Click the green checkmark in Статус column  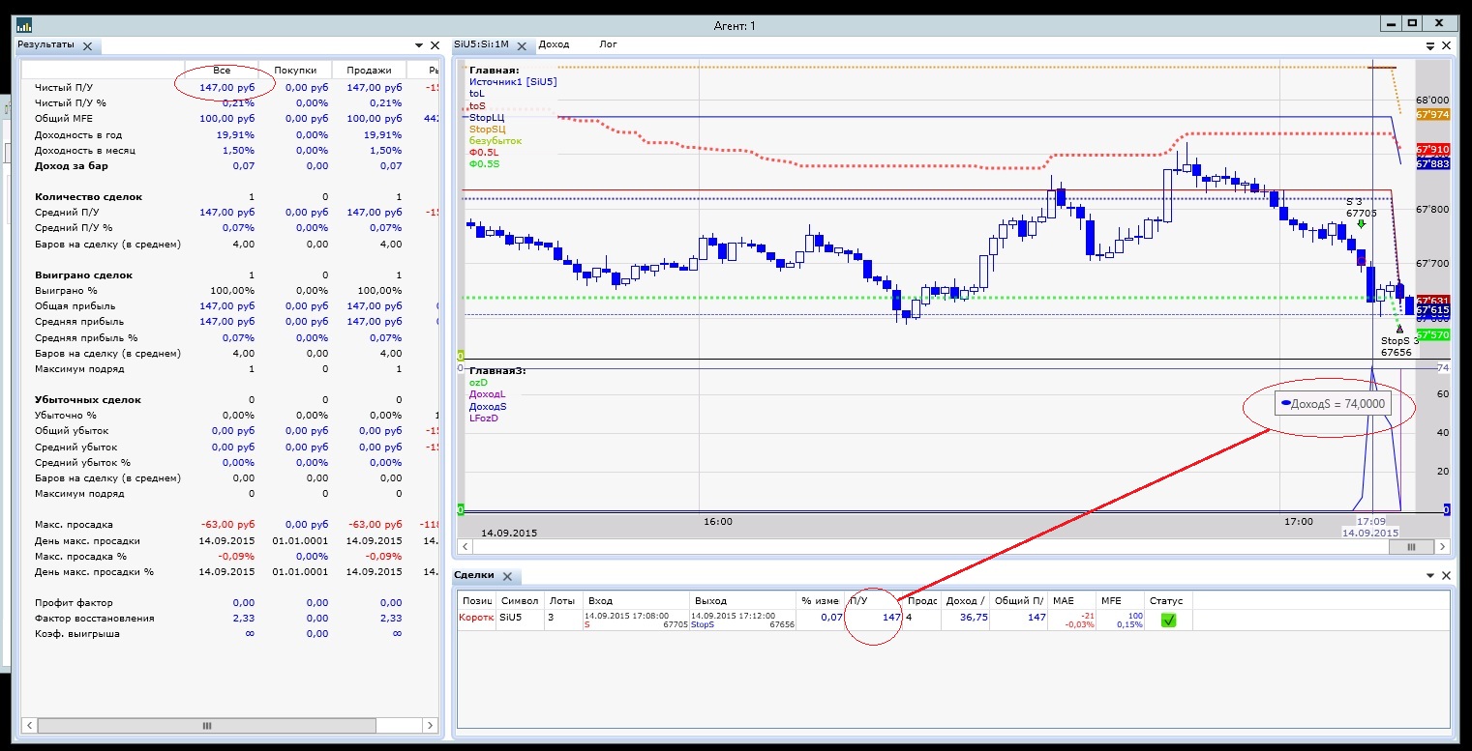point(1168,620)
